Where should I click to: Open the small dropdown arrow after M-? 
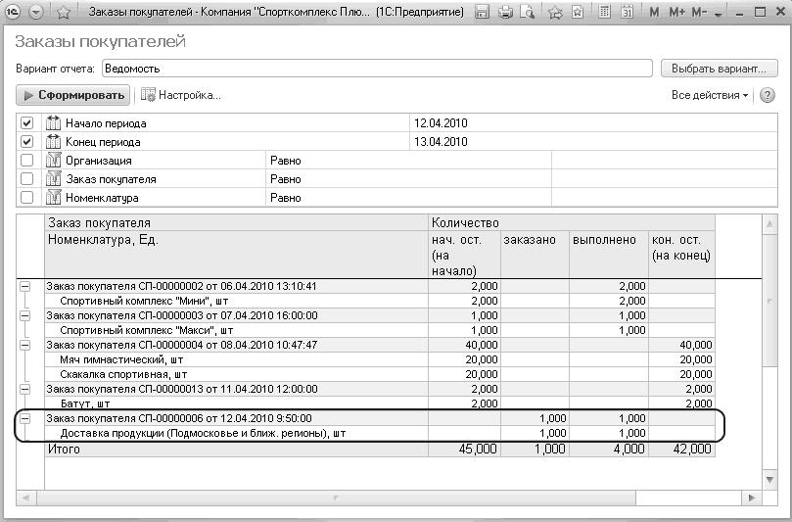point(719,15)
